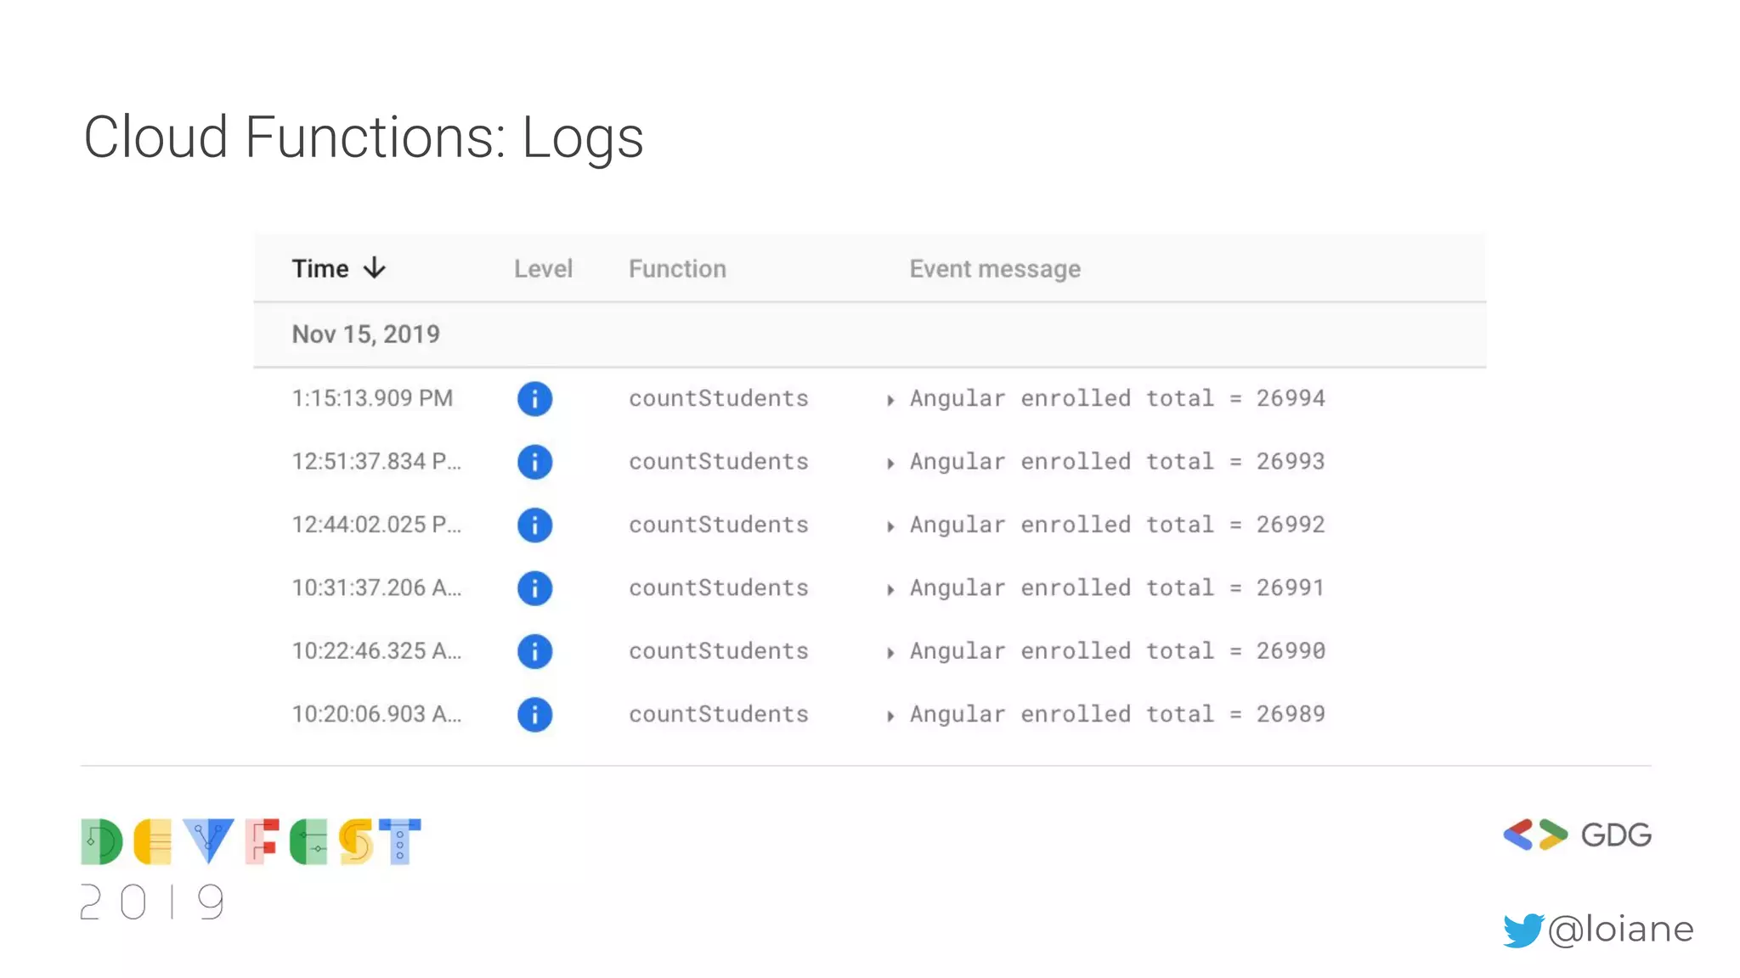Image resolution: width=1740 pixels, height=978 pixels.
Task: Click message 'Angular enrolled total = 26989'
Action: click(x=1117, y=715)
